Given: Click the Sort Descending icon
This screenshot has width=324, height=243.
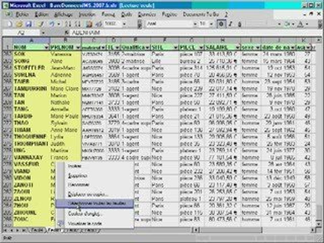Looking at the screenshot, I should [x=78, y=24].
